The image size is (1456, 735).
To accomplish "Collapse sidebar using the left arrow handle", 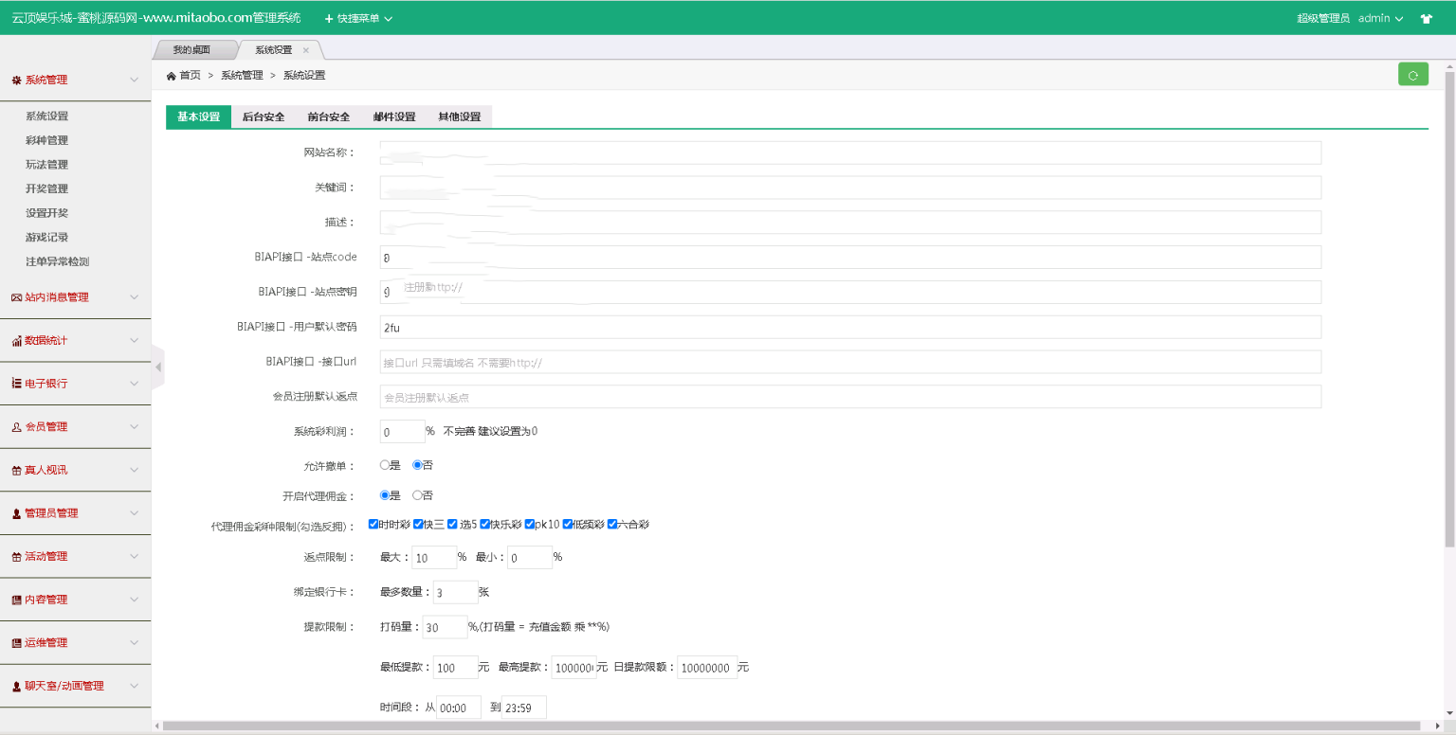I will (x=158, y=367).
